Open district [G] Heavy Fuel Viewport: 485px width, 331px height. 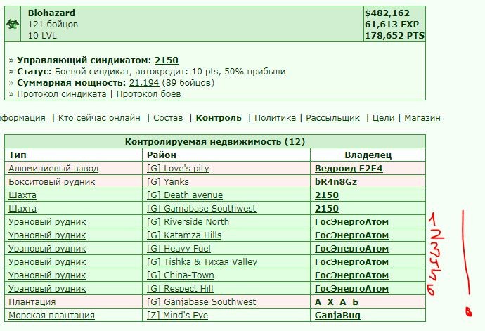pos(179,248)
